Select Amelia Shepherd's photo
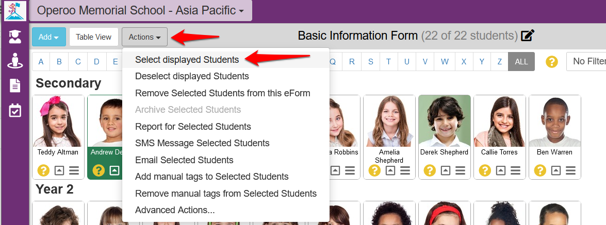606x225 pixels. coord(389,121)
